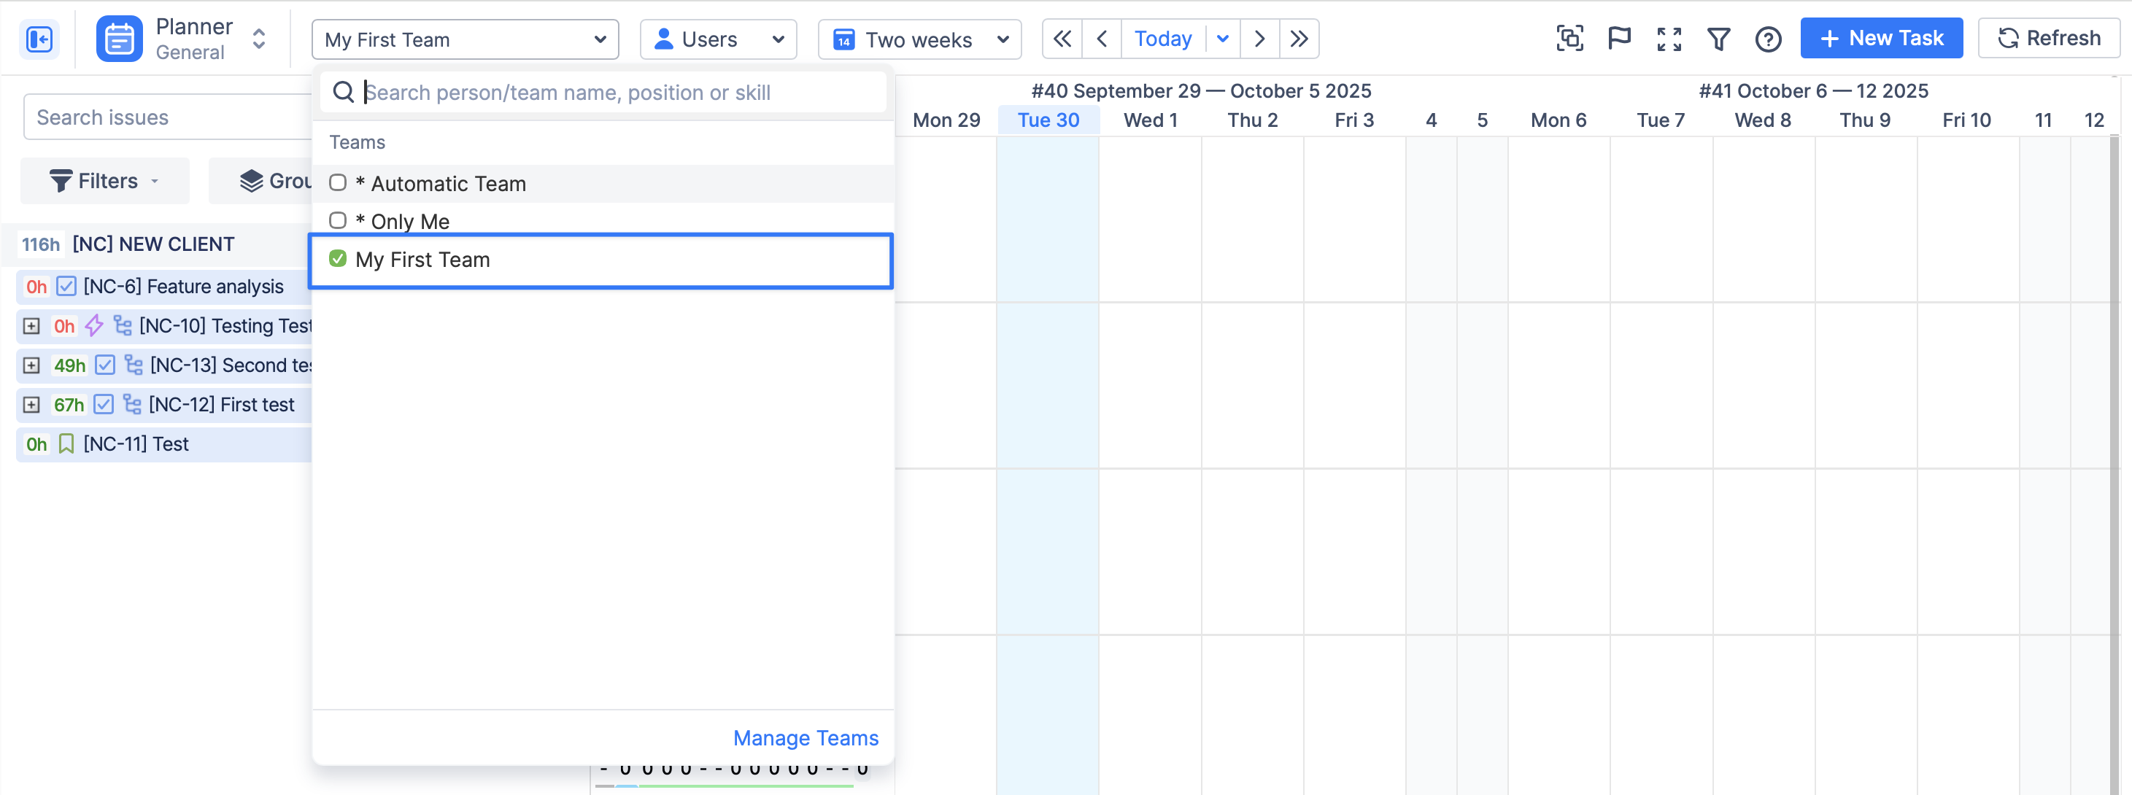This screenshot has height=795, width=2132.
Task: Open the Users view dropdown
Action: coord(717,39)
